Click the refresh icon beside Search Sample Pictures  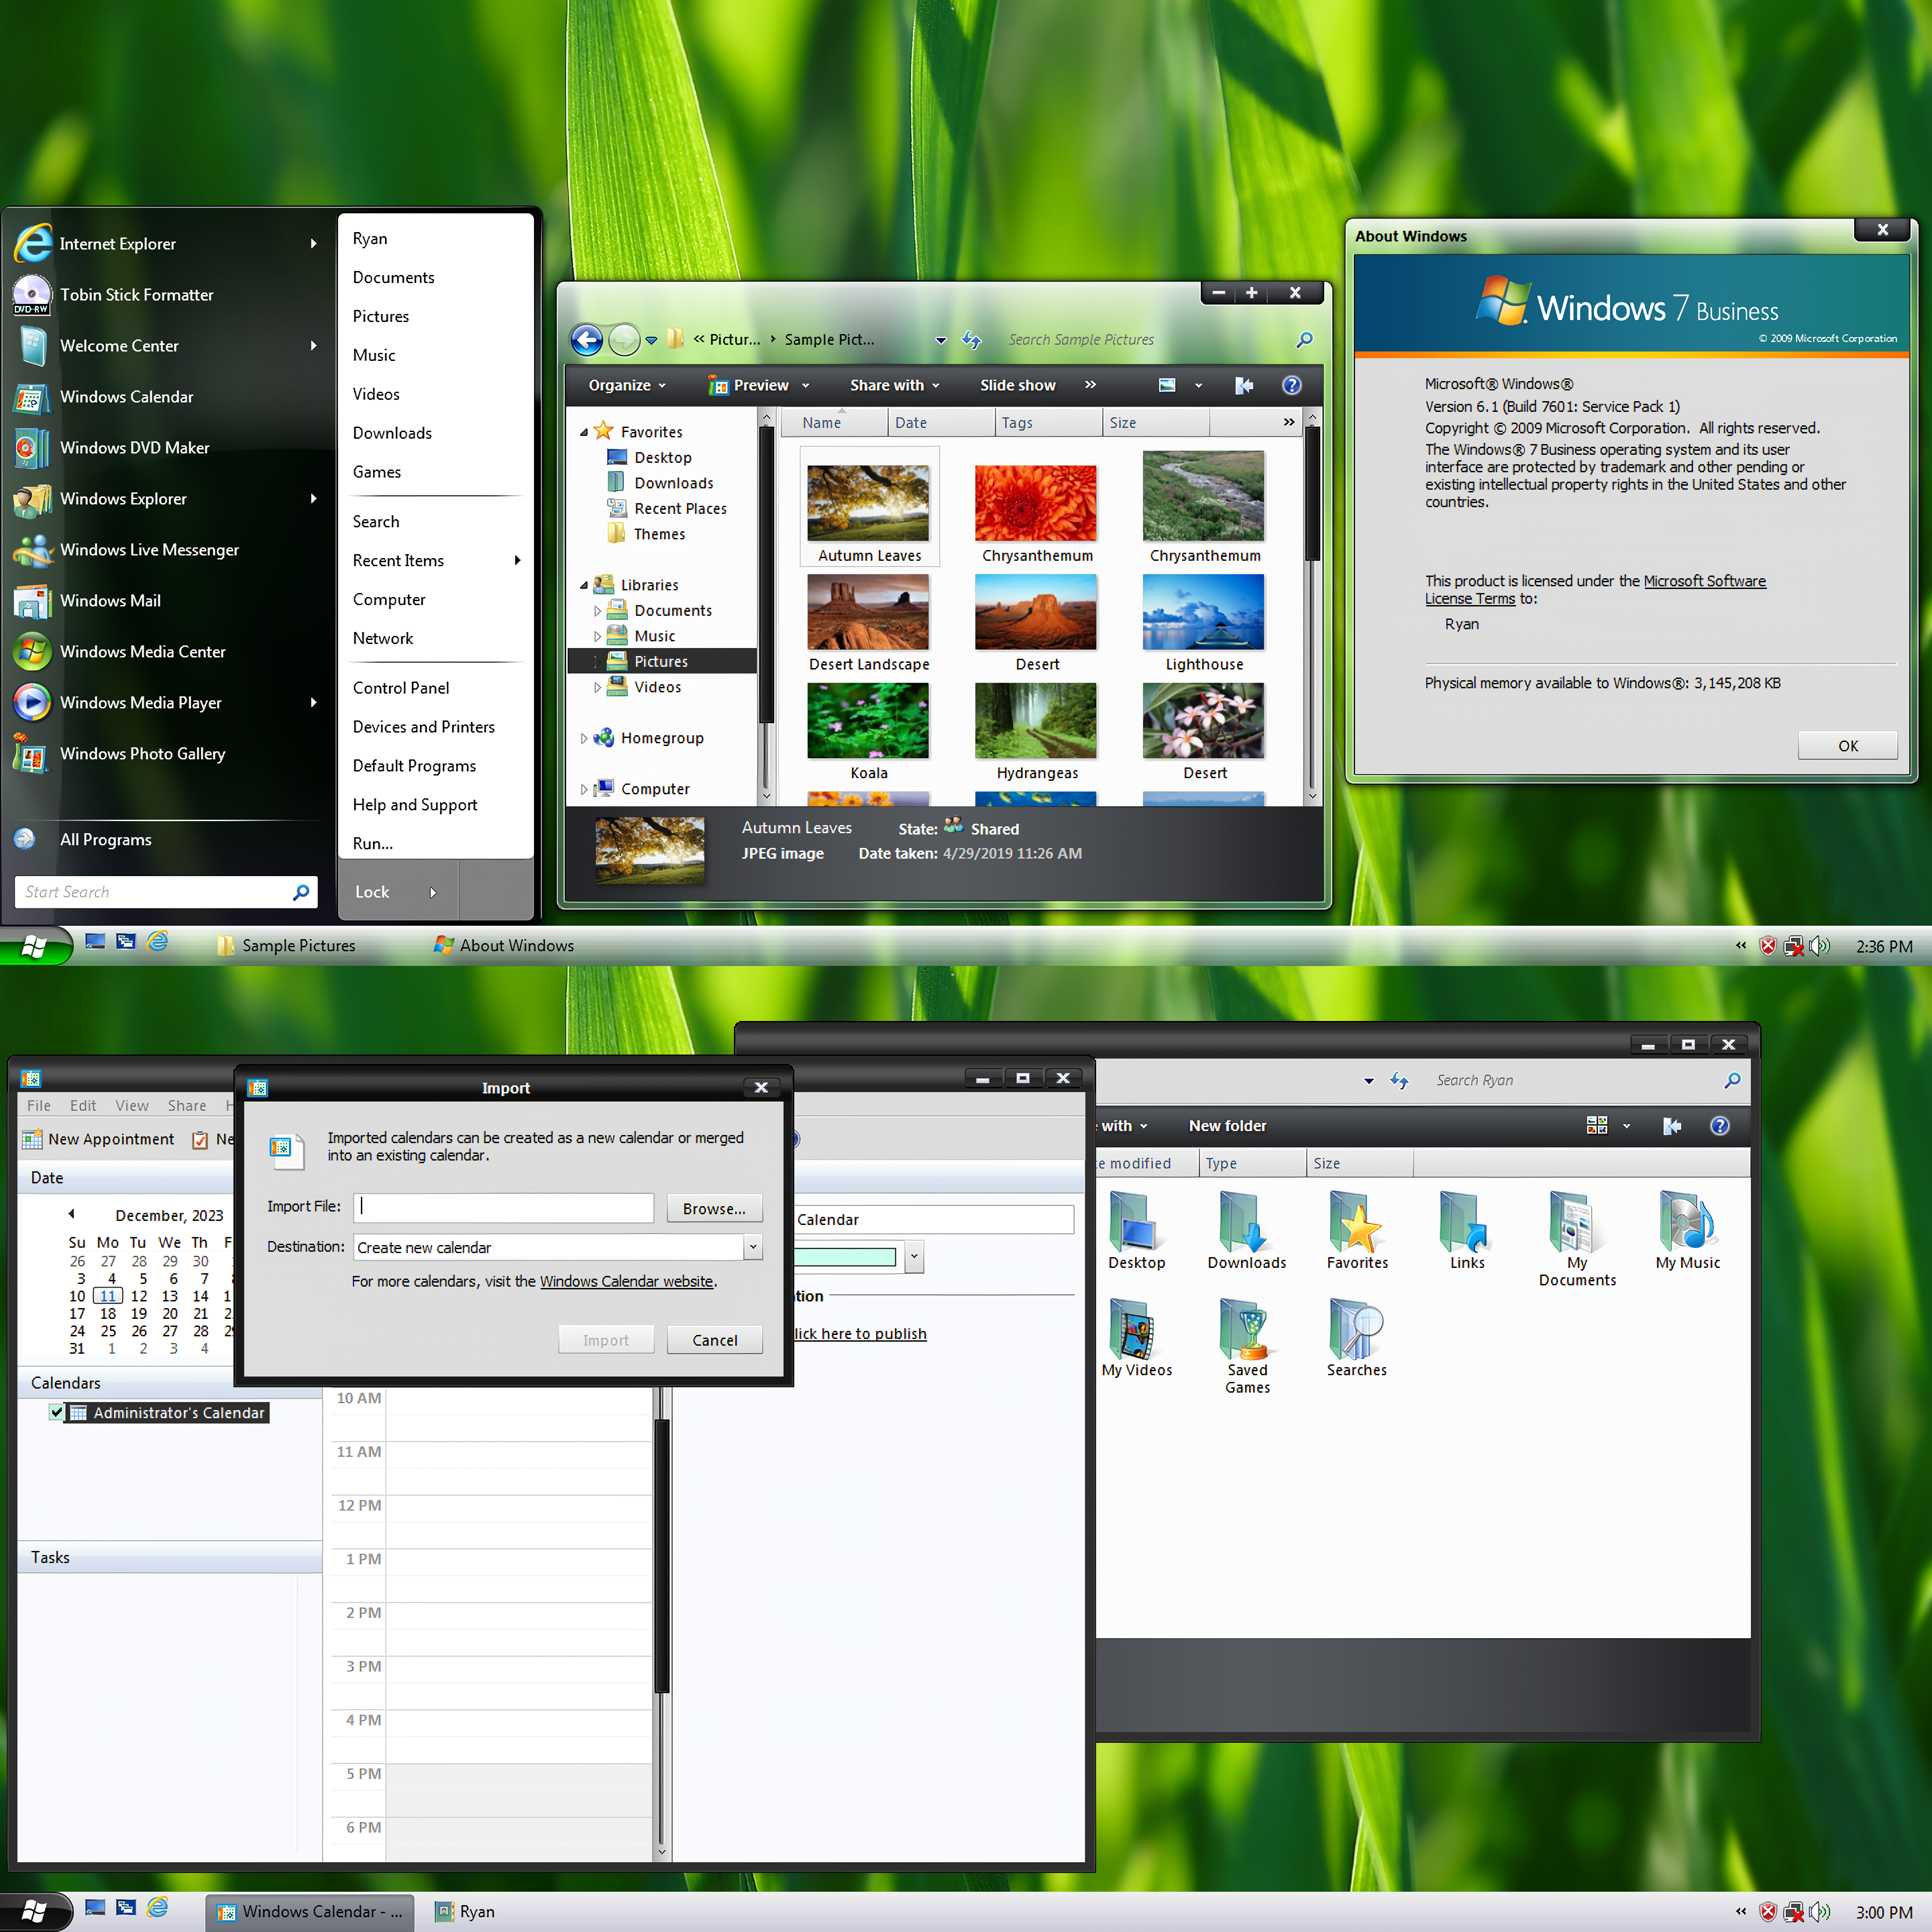tap(972, 340)
